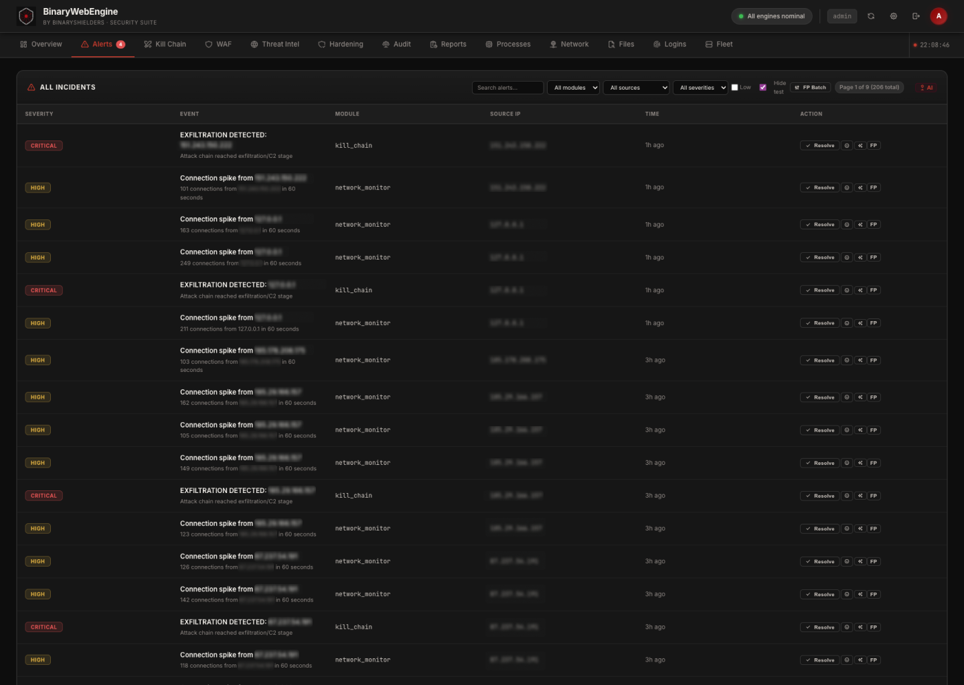This screenshot has width=964, height=685.
Task: Open the All modules dropdown
Action: point(573,88)
